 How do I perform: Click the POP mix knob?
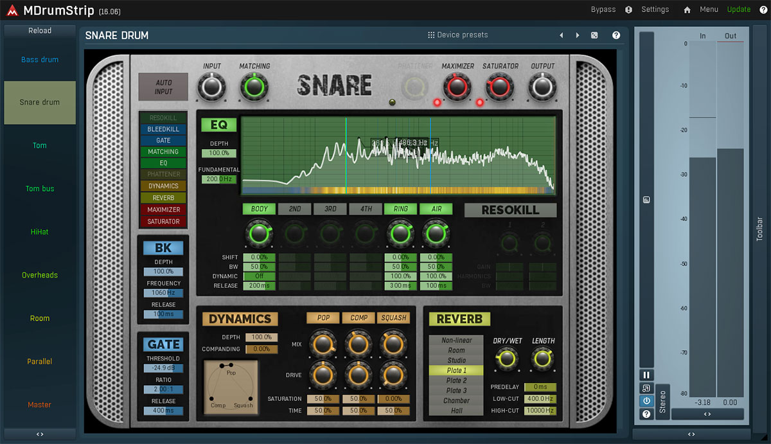[x=323, y=343]
